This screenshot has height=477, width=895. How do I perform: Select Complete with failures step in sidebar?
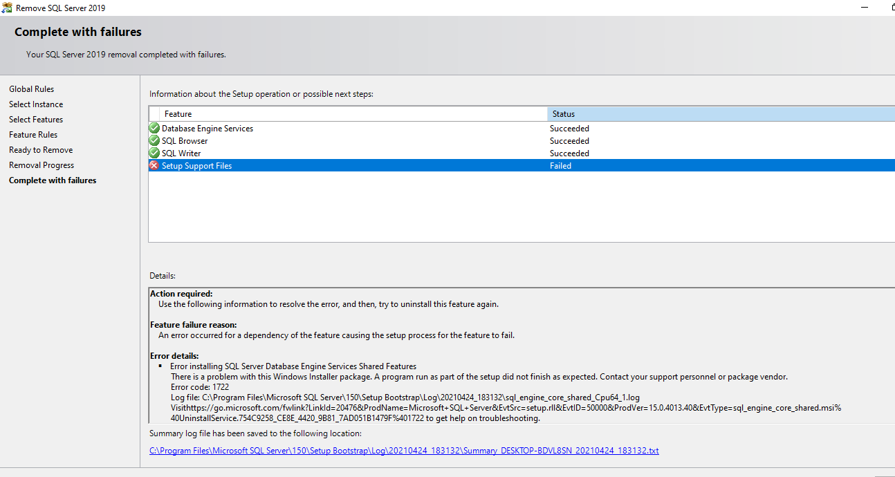[53, 180]
